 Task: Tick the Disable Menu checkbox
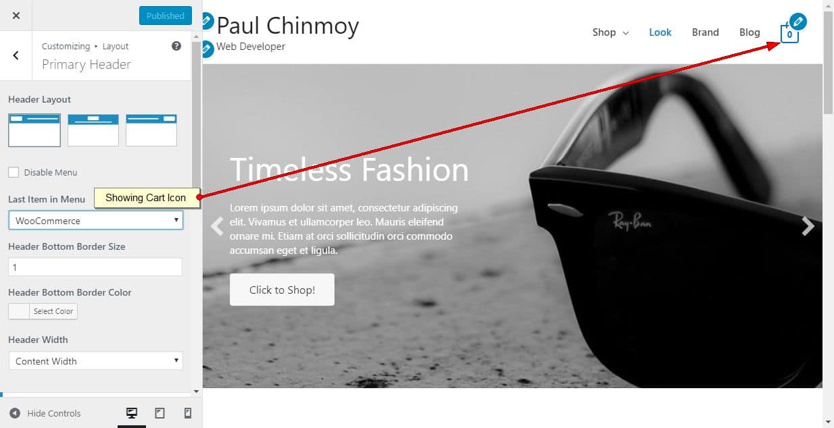tap(14, 172)
